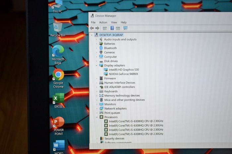Select the Computer category label
Image resolution: width=232 pixels, height=154 pixels.
point(110,57)
